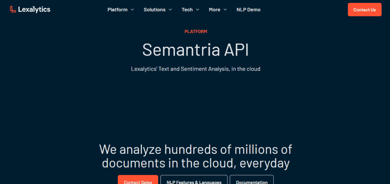Open the Solutions menu
This screenshot has width=390, height=184.
(x=154, y=10)
